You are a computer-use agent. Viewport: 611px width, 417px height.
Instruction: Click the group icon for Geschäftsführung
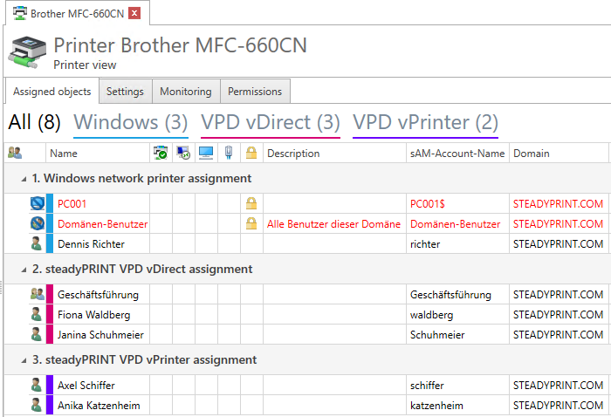pos(38,294)
